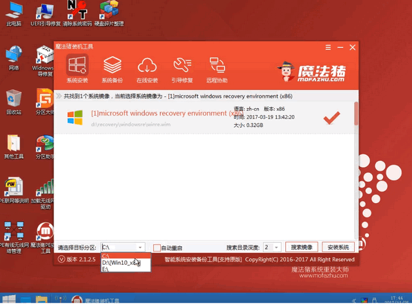Screen dimensions: 412x304
Task: Select E:\ in the partition dropdown list
Action: coord(106,270)
